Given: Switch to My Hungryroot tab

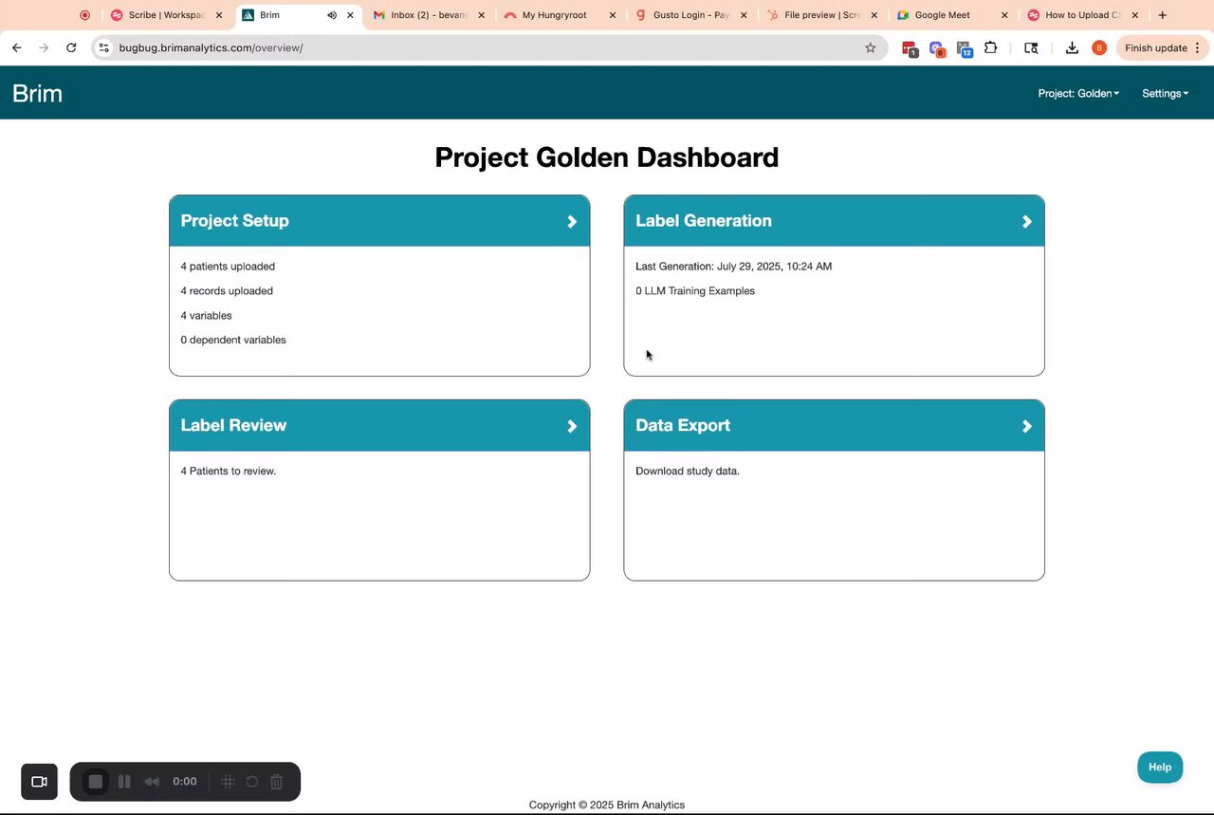Looking at the screenshot, I should 560,15.
